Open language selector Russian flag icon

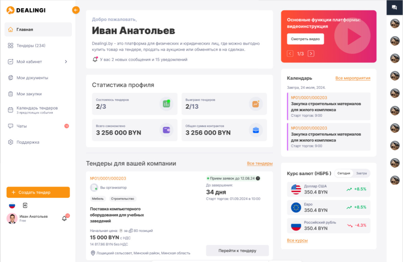pos(12,206)
